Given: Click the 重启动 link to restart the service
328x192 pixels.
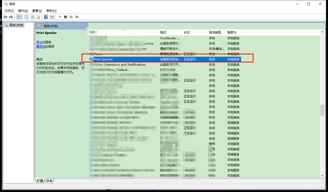Looking at the screenshot, I should click(x=41, y=46).
